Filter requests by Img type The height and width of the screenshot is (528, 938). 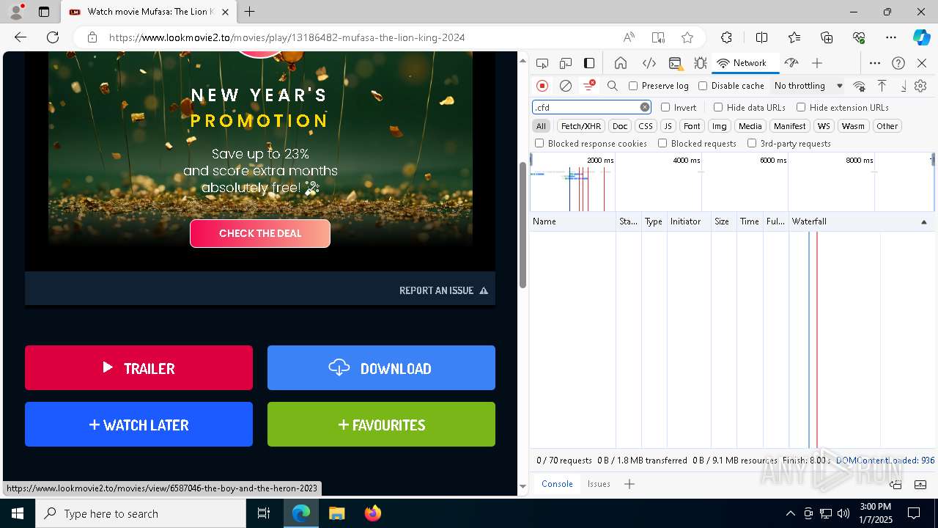720,126
